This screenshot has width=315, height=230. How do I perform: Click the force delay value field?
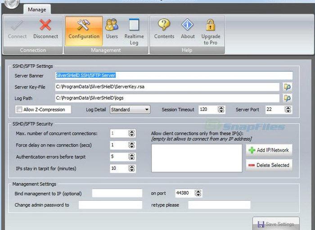119,145
